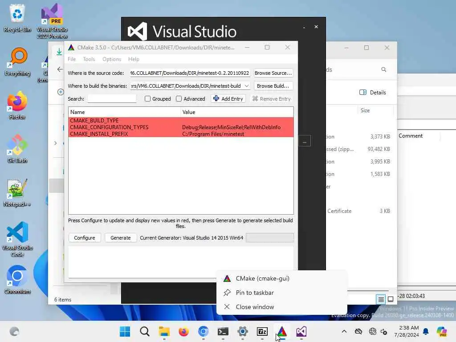Click the Configure button

point(85,238)
